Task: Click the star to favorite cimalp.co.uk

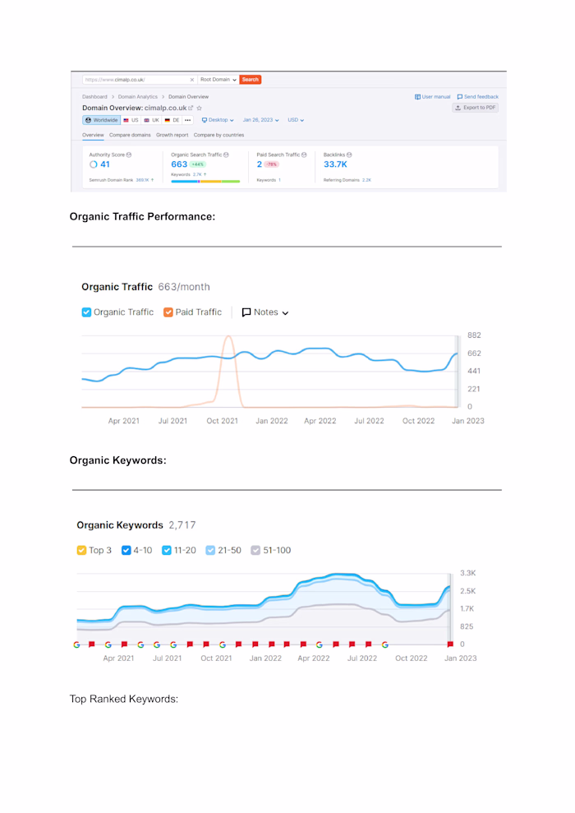Action: point(197,108)
